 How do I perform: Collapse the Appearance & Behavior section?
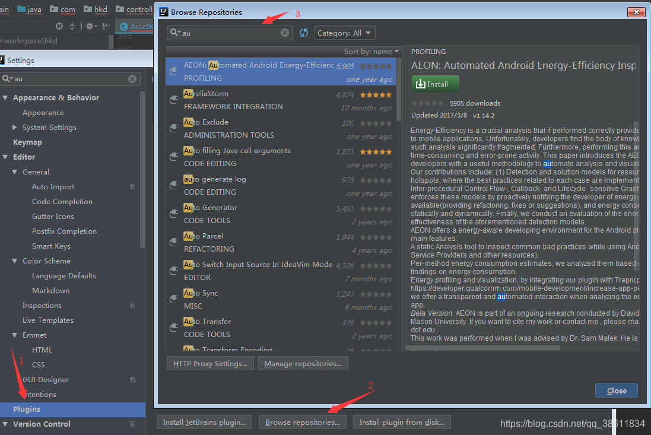tap(5, 98)
